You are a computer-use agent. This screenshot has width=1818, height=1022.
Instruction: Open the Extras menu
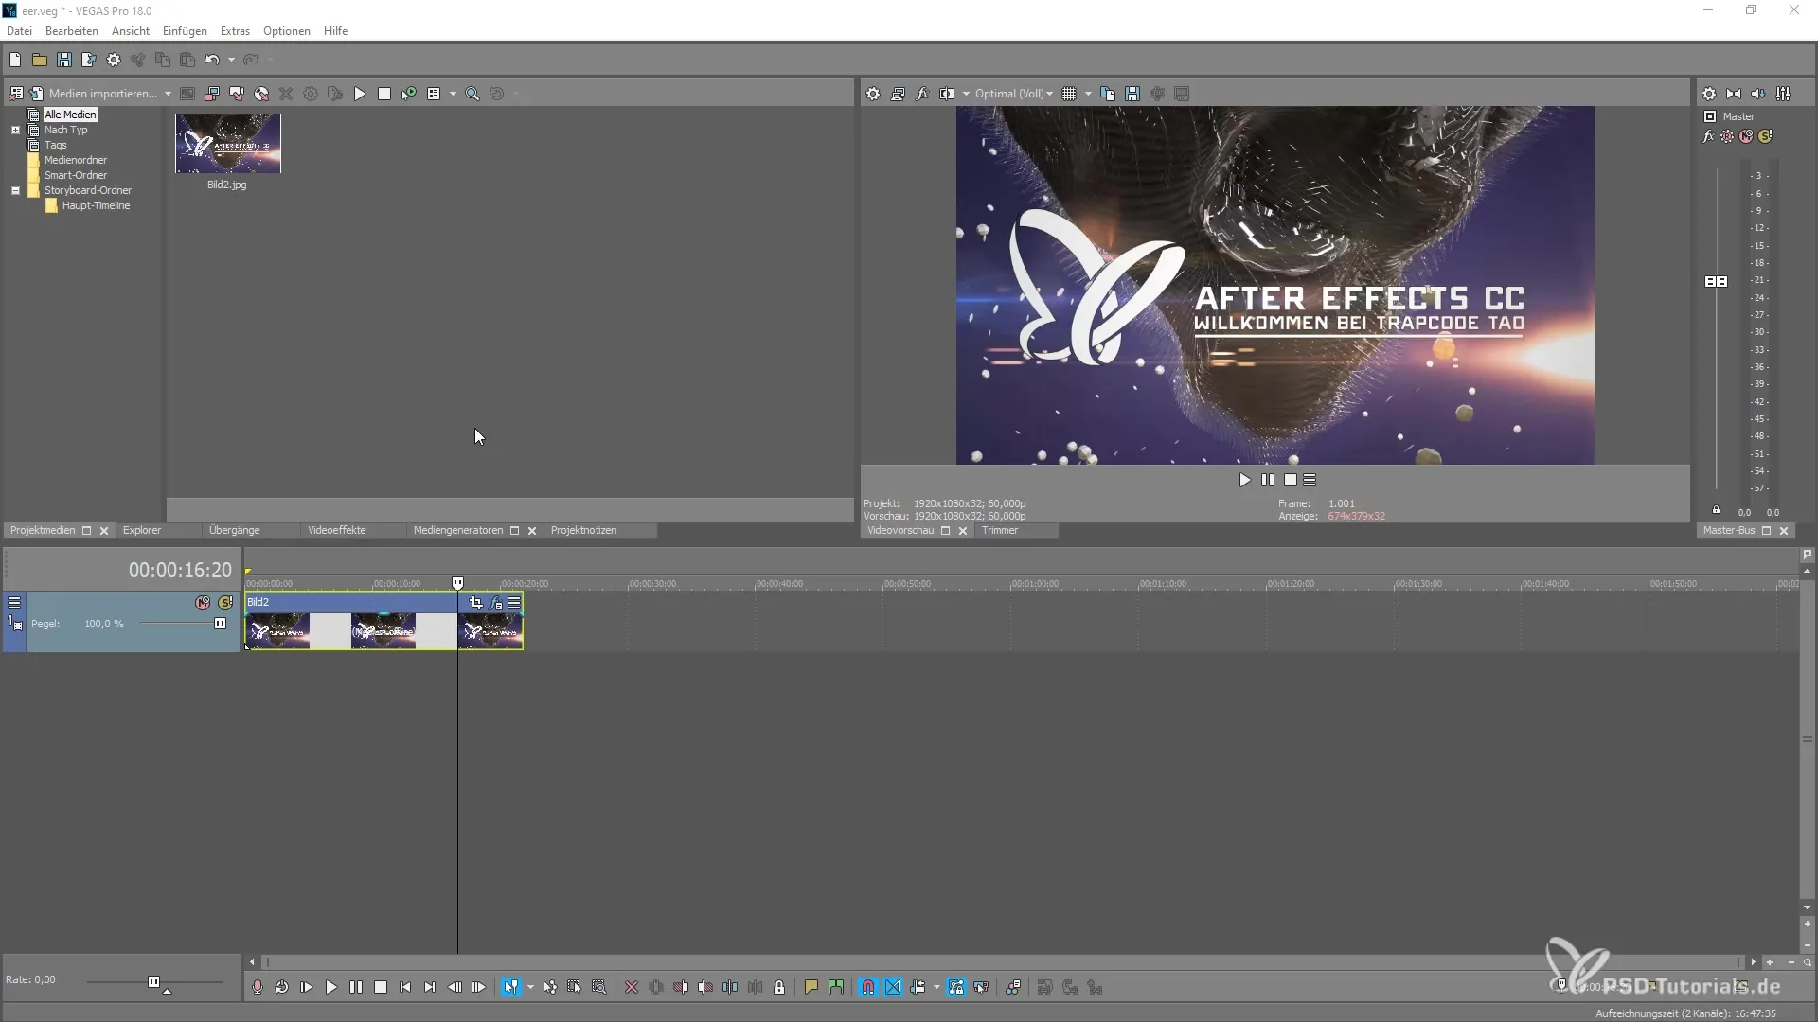pyautogui.click(x=235, y=31)
